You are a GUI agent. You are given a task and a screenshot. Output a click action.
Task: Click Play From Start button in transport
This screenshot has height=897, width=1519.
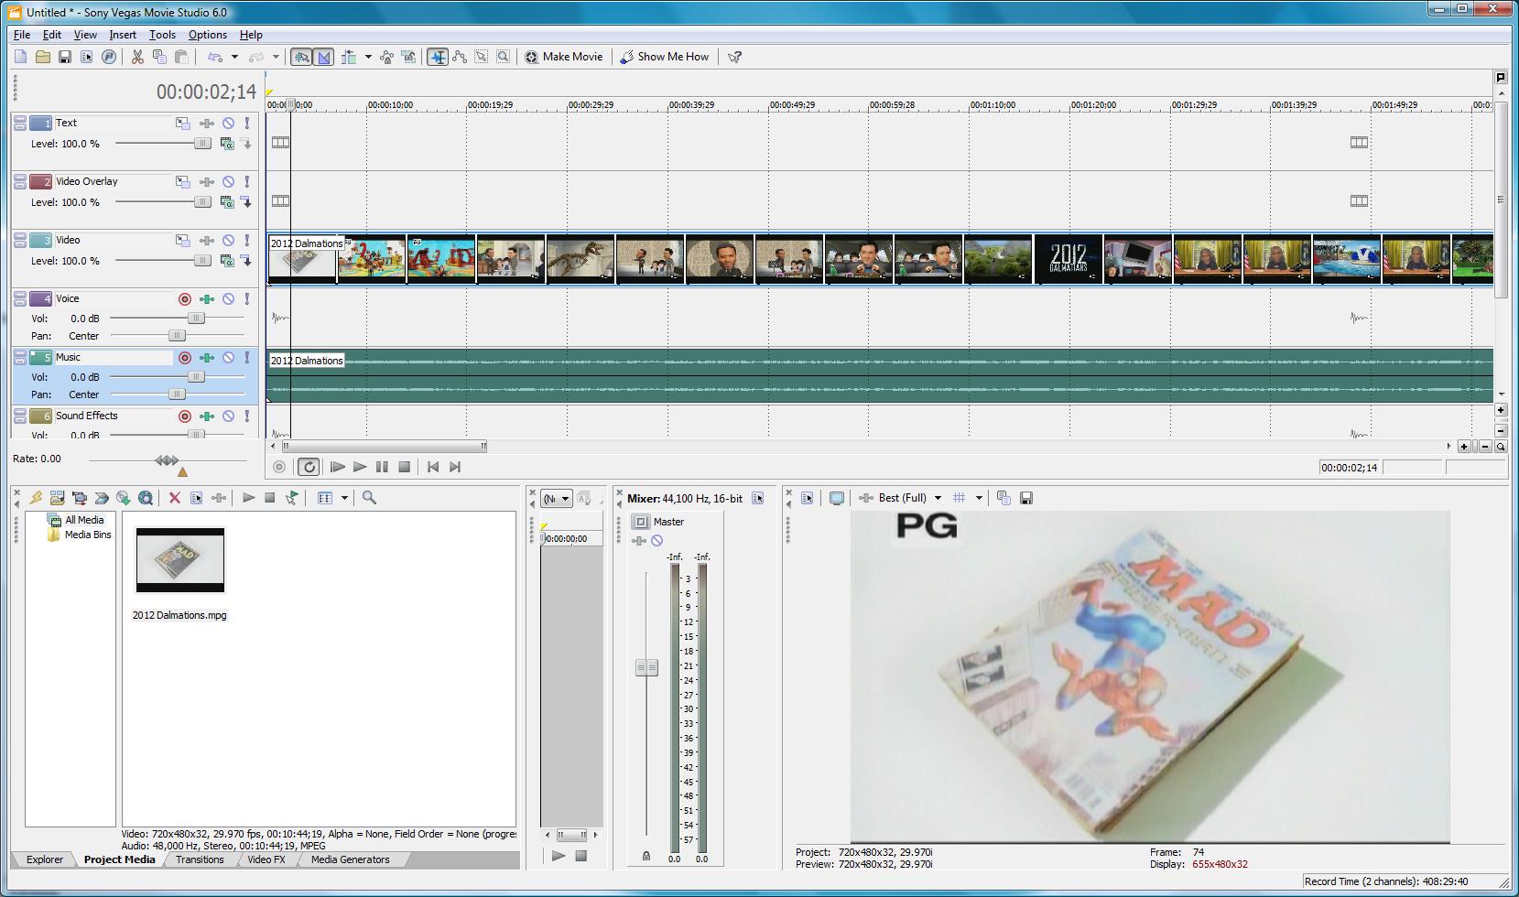point(337,467)
